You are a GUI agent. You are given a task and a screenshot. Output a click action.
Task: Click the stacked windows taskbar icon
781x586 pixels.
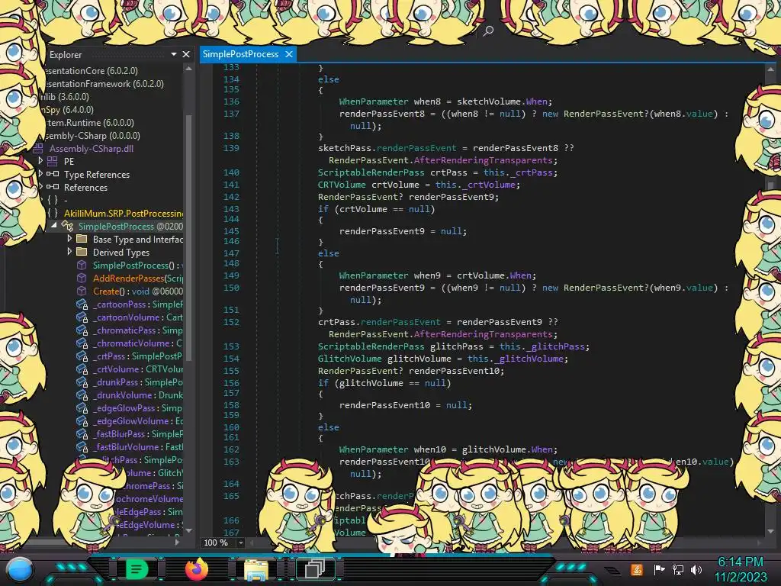315,569
